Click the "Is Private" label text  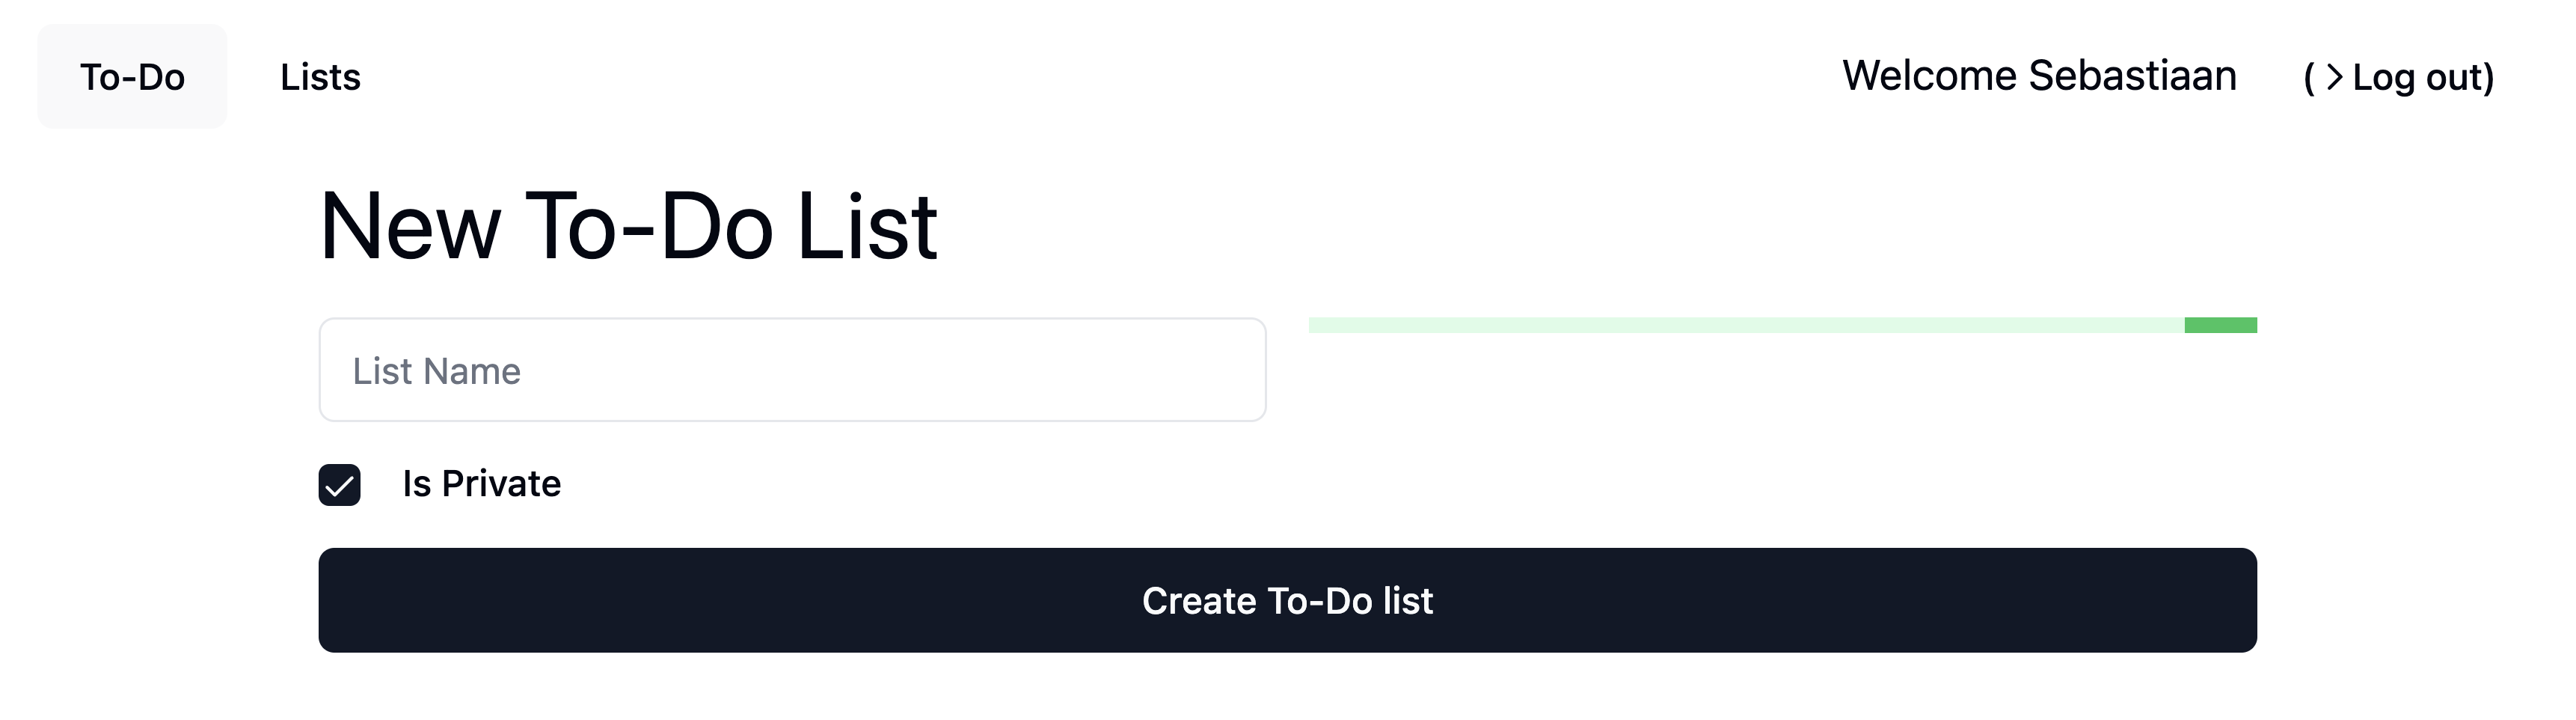(481, 484)
